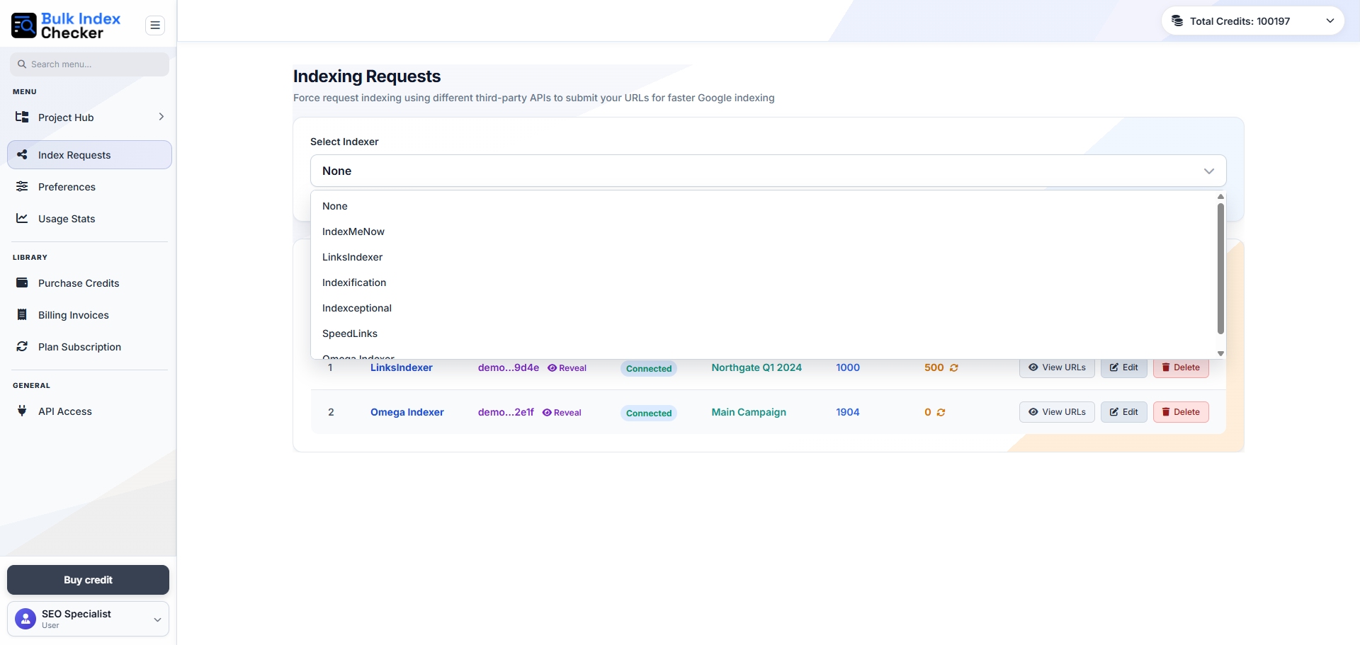Delete the Omega Indexer row

click(x=1181, y=412)
